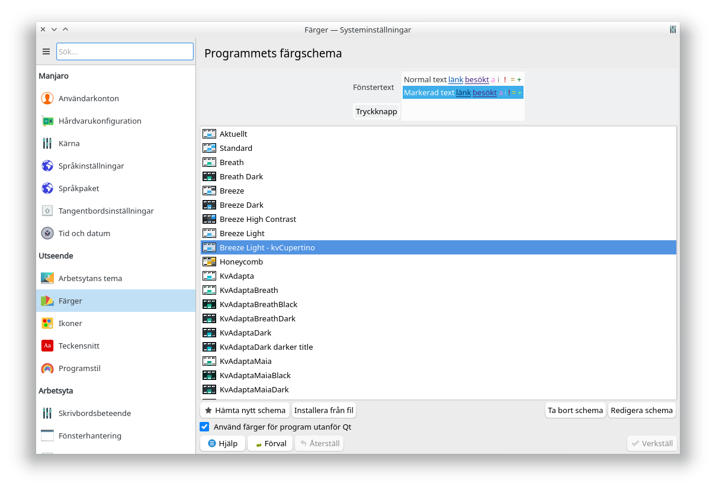Click the Skrivbordsbeteende icon
This screenshot has height=490, width=716.
tap(47, 413)
